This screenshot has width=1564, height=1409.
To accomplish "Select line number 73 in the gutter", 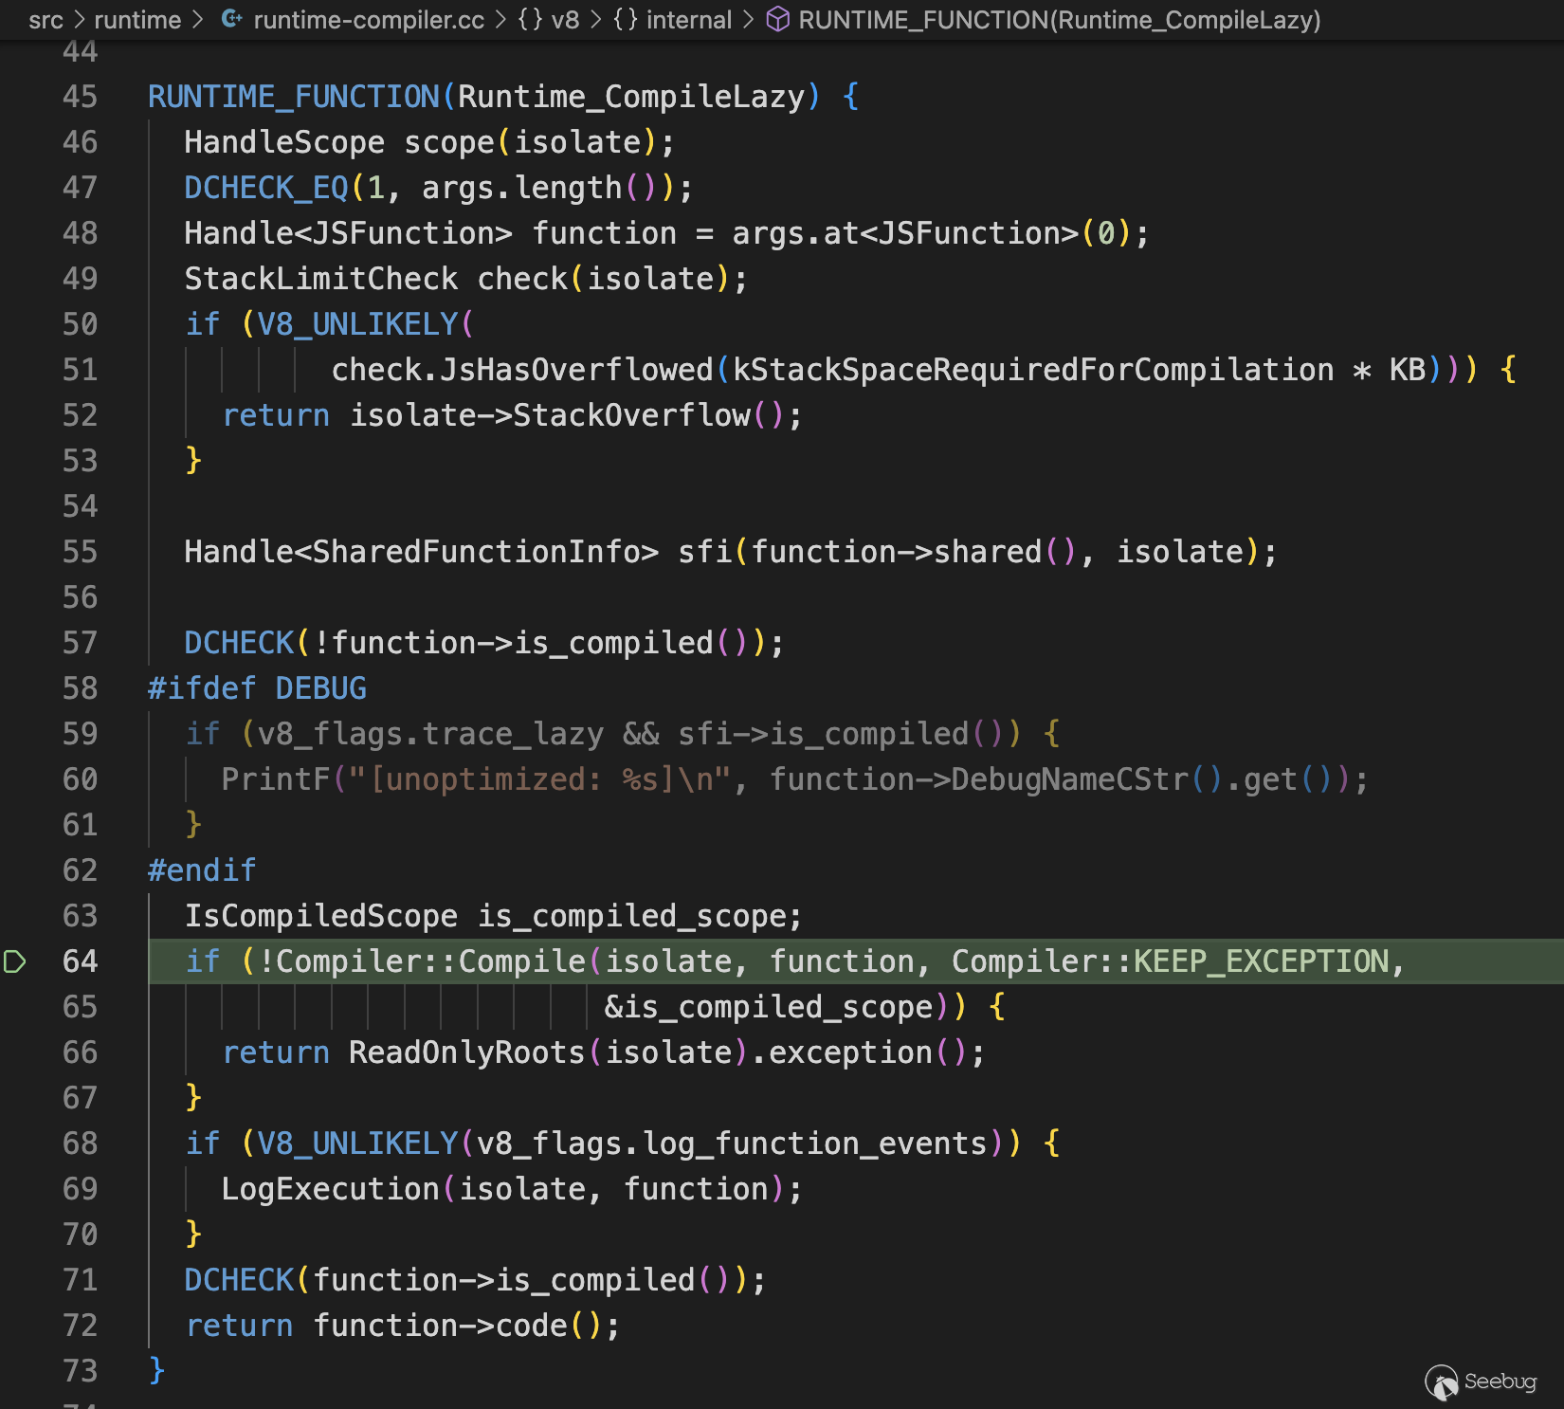I will [x=80, y=1371].
